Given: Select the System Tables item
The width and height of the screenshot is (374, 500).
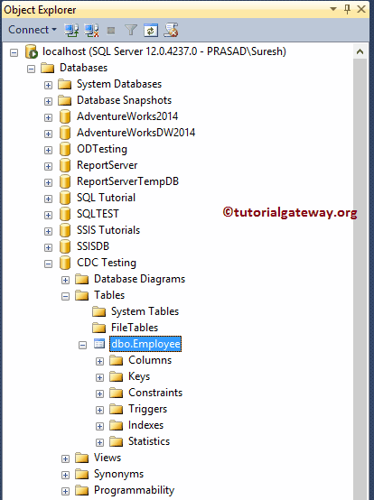Looking at the screenshot, I should [145, 311].
